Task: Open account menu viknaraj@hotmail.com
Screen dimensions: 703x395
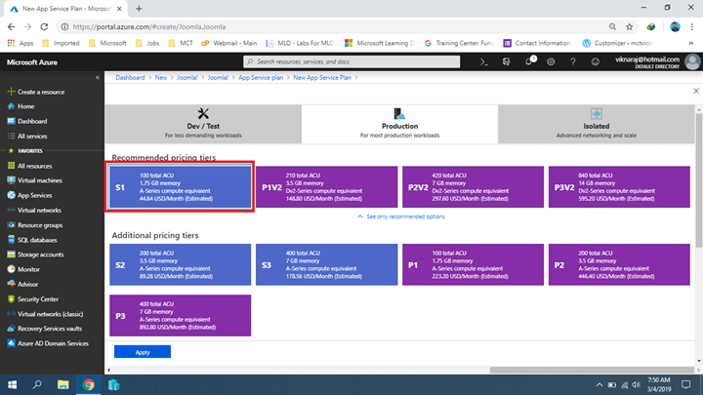Action: click(x=657, y=61)
